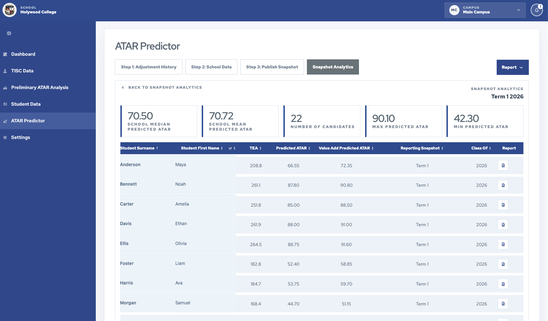The image size is (548, 321).
Task: Click first name Amelia in the table
Action: pos(182,204)
